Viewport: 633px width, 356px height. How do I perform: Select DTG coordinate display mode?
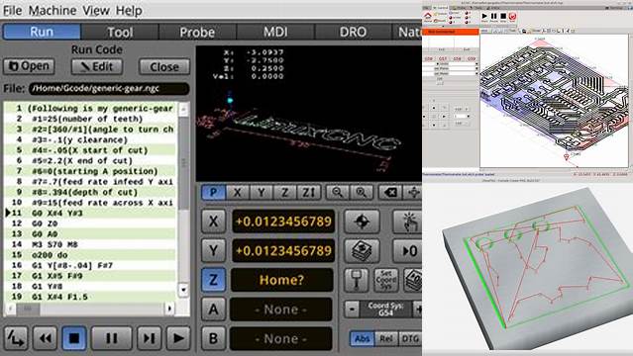(409, 338)
